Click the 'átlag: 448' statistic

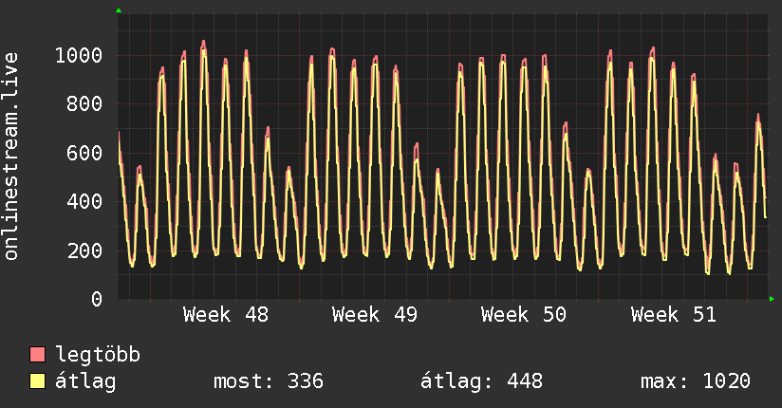pyautogui.click(x=481, y=381)
